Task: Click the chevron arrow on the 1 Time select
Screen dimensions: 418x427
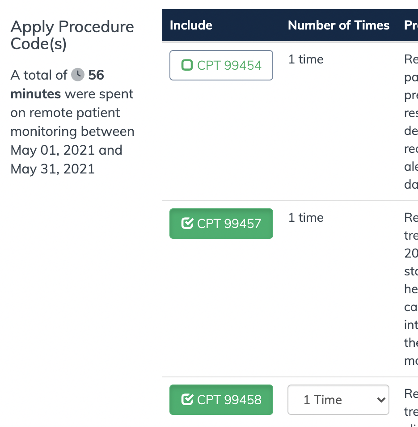Action: coord(381,400)
